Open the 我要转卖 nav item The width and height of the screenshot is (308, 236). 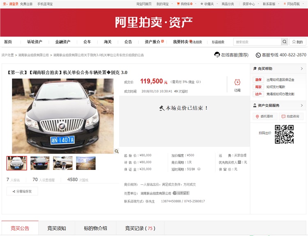(181, 42)
